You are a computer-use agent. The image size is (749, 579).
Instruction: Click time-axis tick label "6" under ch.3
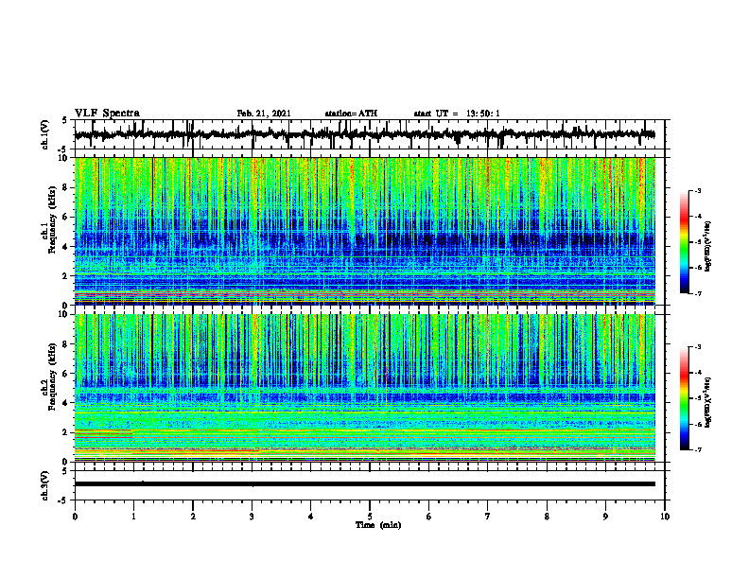[x=429, y=517]
